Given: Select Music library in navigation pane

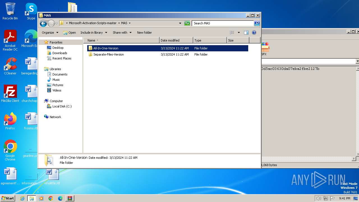Looking at the screenshot, I should pyautogui.click(x=56, y=80).
